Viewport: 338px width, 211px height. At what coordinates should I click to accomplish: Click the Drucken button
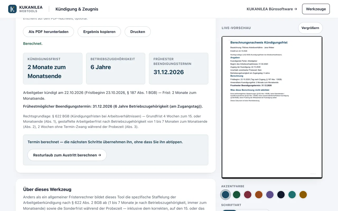(138, 32)
